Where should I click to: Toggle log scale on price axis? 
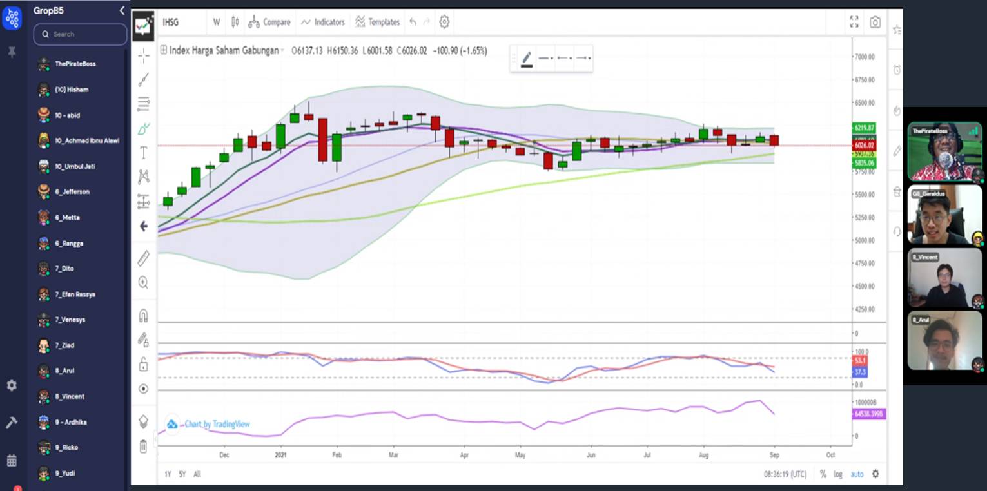point(837,474)
